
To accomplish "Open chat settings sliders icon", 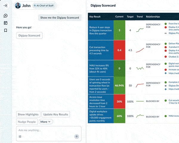I will click(x=20, y=136).
